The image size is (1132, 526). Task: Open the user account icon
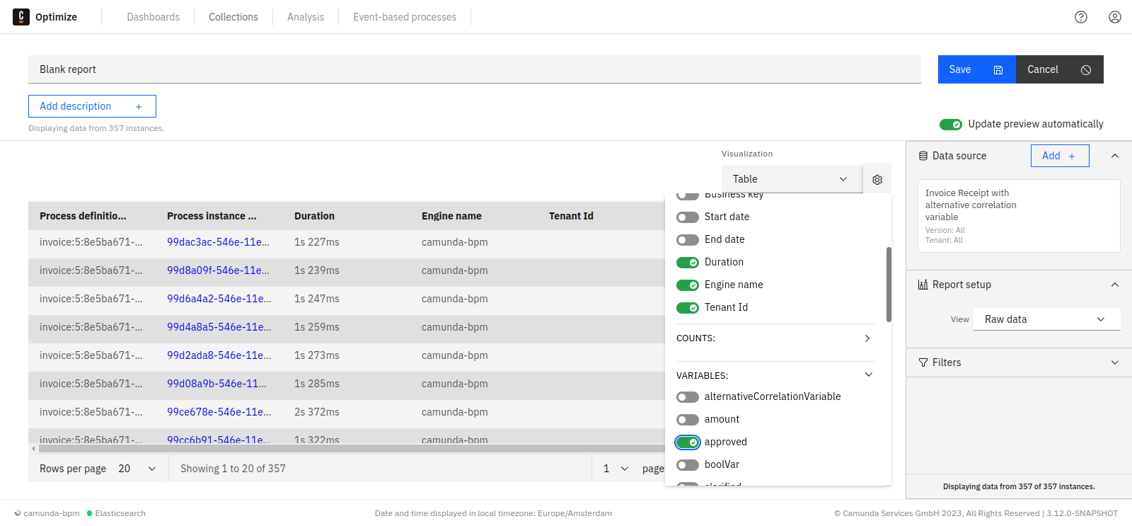1114,17
